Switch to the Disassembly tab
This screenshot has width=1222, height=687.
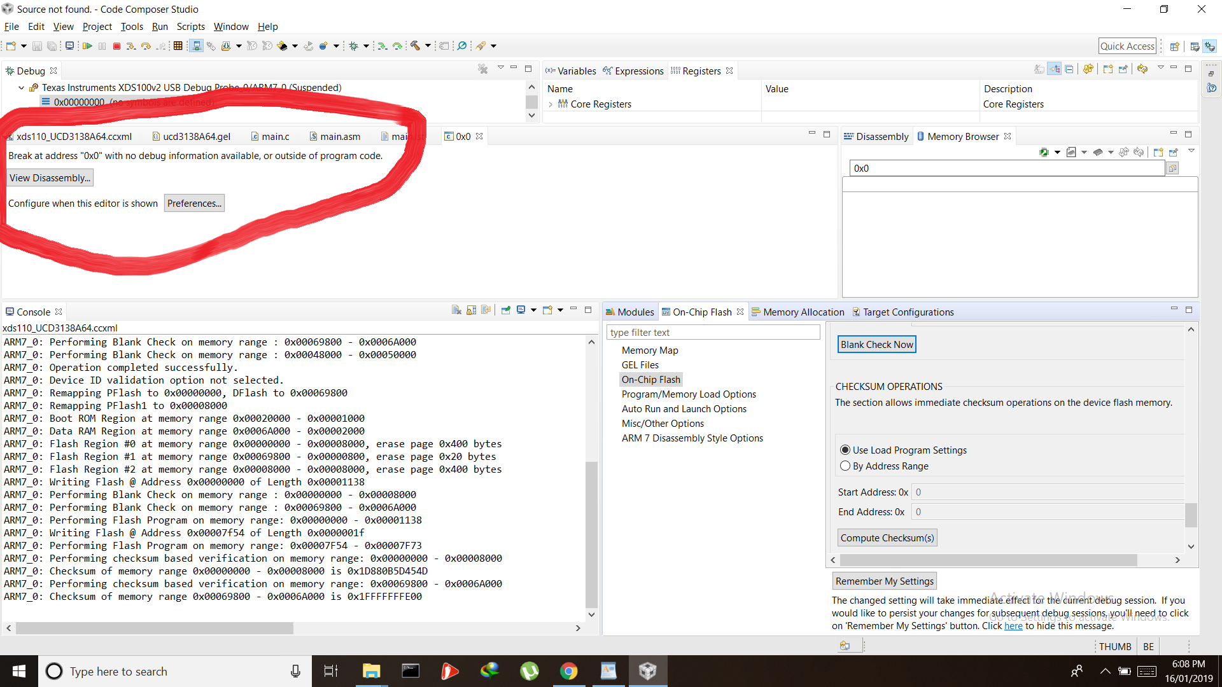tap(876, 136)
